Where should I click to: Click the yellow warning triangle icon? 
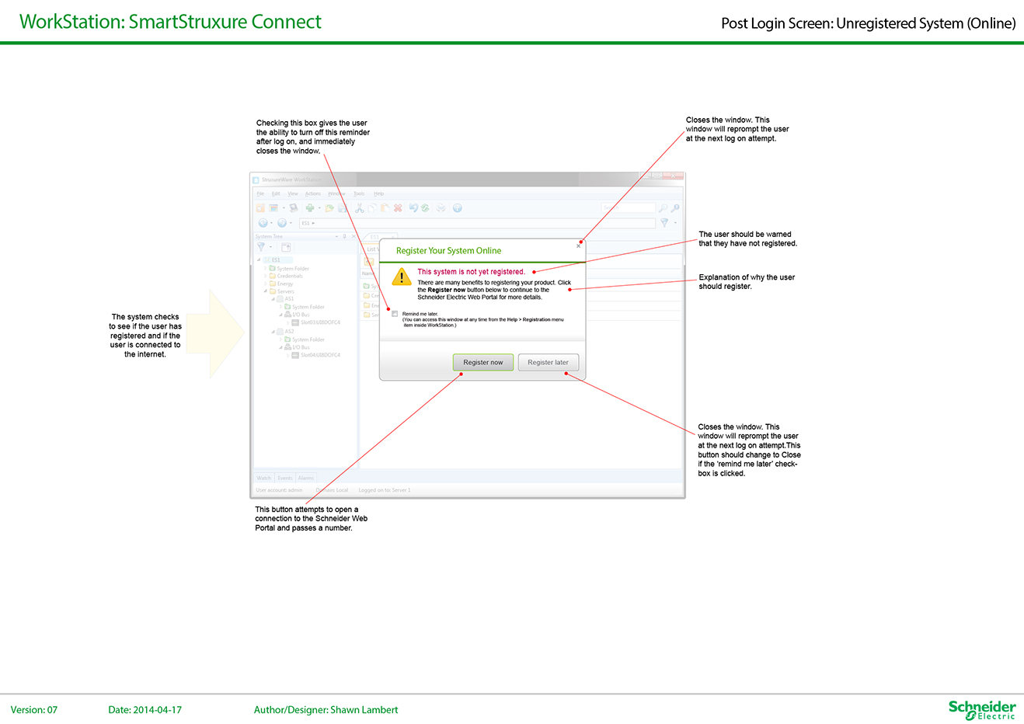point(401,277)
